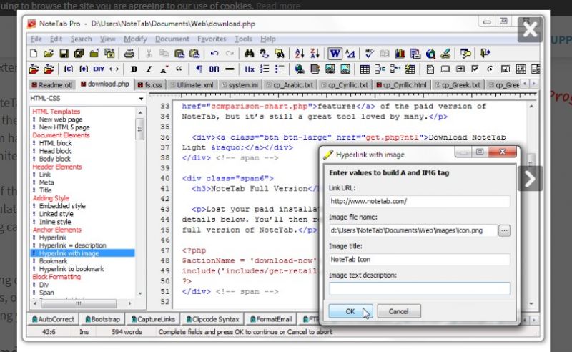The width and height of the screenshot is (572, 352).
Task: Click the Undo arrow icon
Action: [214, 54]
